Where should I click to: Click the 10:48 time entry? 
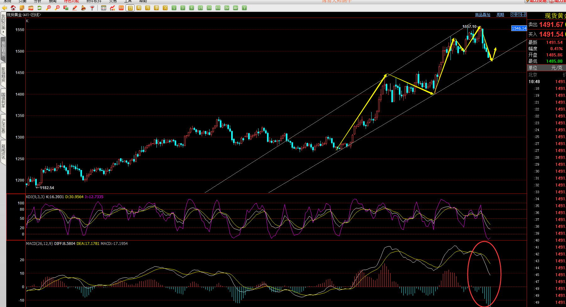click(x=534, y=82)
